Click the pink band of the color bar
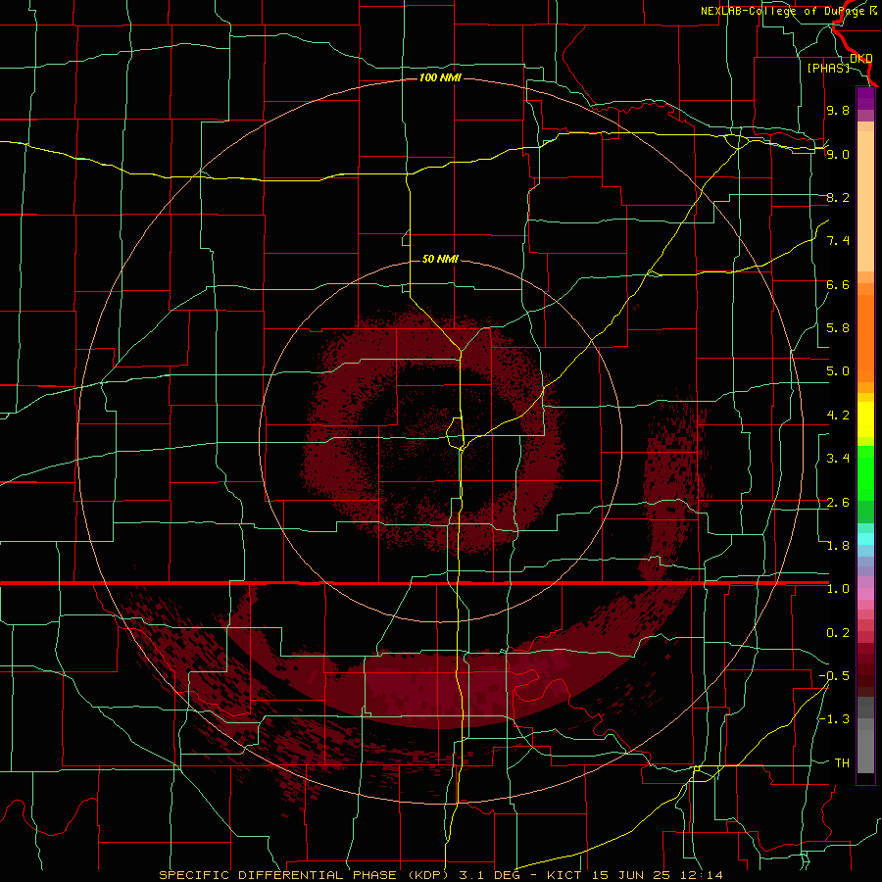This screenshot has height=882, width=882. pyautogui.click(x=865, y=594)
